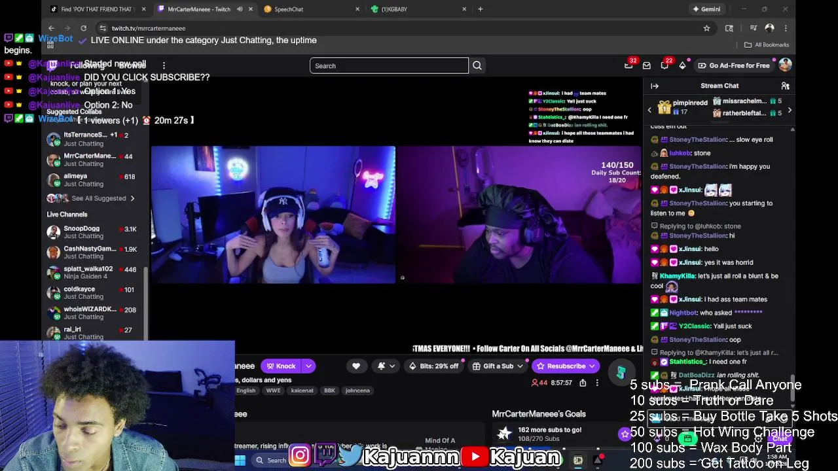Viewport: 838px width, 471px height.
Task: Show next gift leaderboard entry
Action: click(790, 110)
